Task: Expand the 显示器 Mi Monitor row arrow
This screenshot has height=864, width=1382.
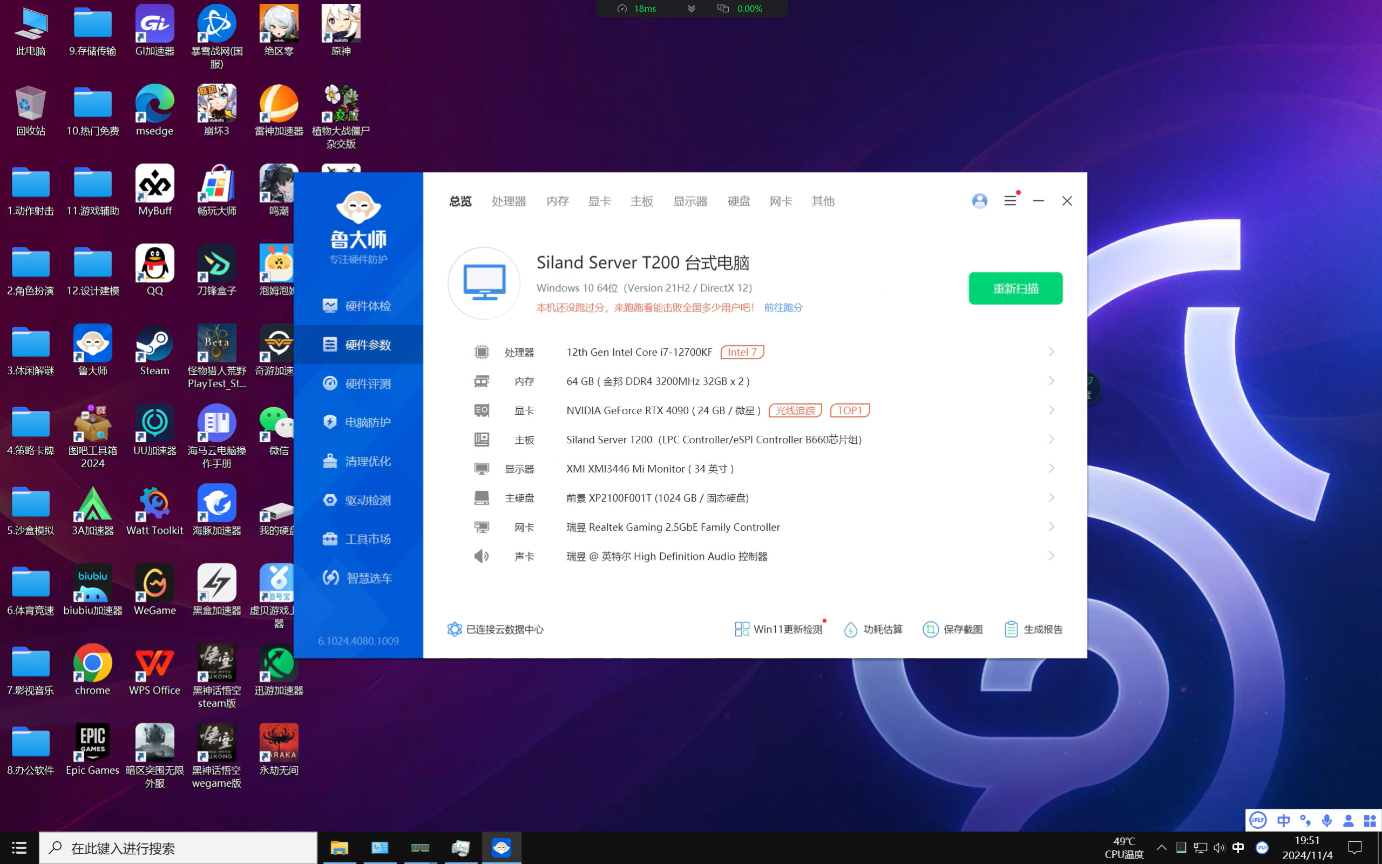Action: (x=1052, y=469)
